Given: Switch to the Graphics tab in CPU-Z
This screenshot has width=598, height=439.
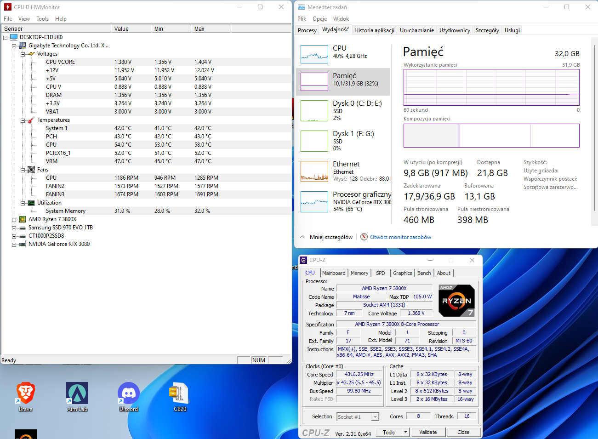Looking at the screenshot, I should [403, 273].
